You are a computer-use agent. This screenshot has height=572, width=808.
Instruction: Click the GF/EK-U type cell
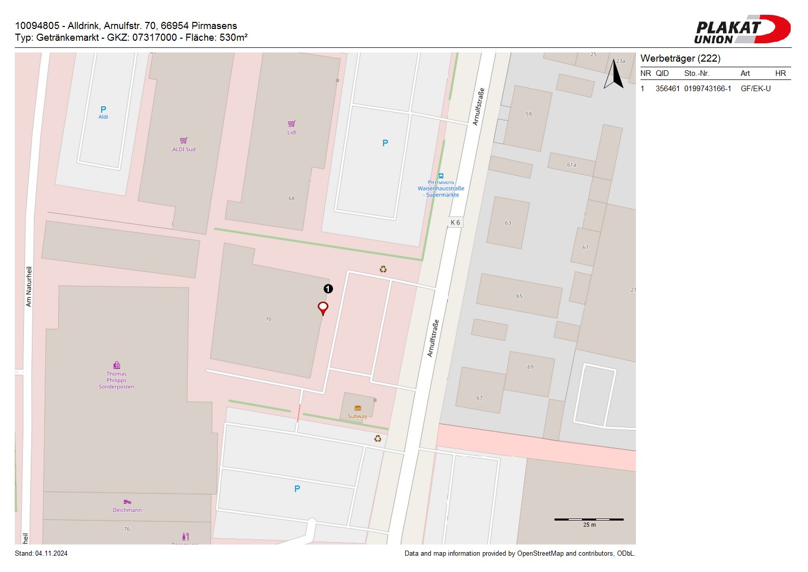tap(756, 89)
